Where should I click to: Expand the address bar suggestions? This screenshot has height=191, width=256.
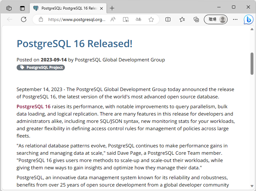(77, 19)
